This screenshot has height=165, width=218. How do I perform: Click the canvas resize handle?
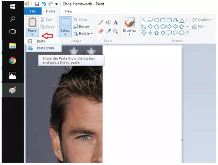click(x=182, y=140)
